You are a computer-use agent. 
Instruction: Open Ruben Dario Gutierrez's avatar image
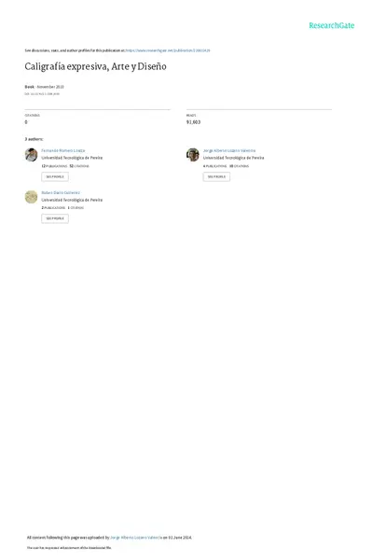point(31,197)
